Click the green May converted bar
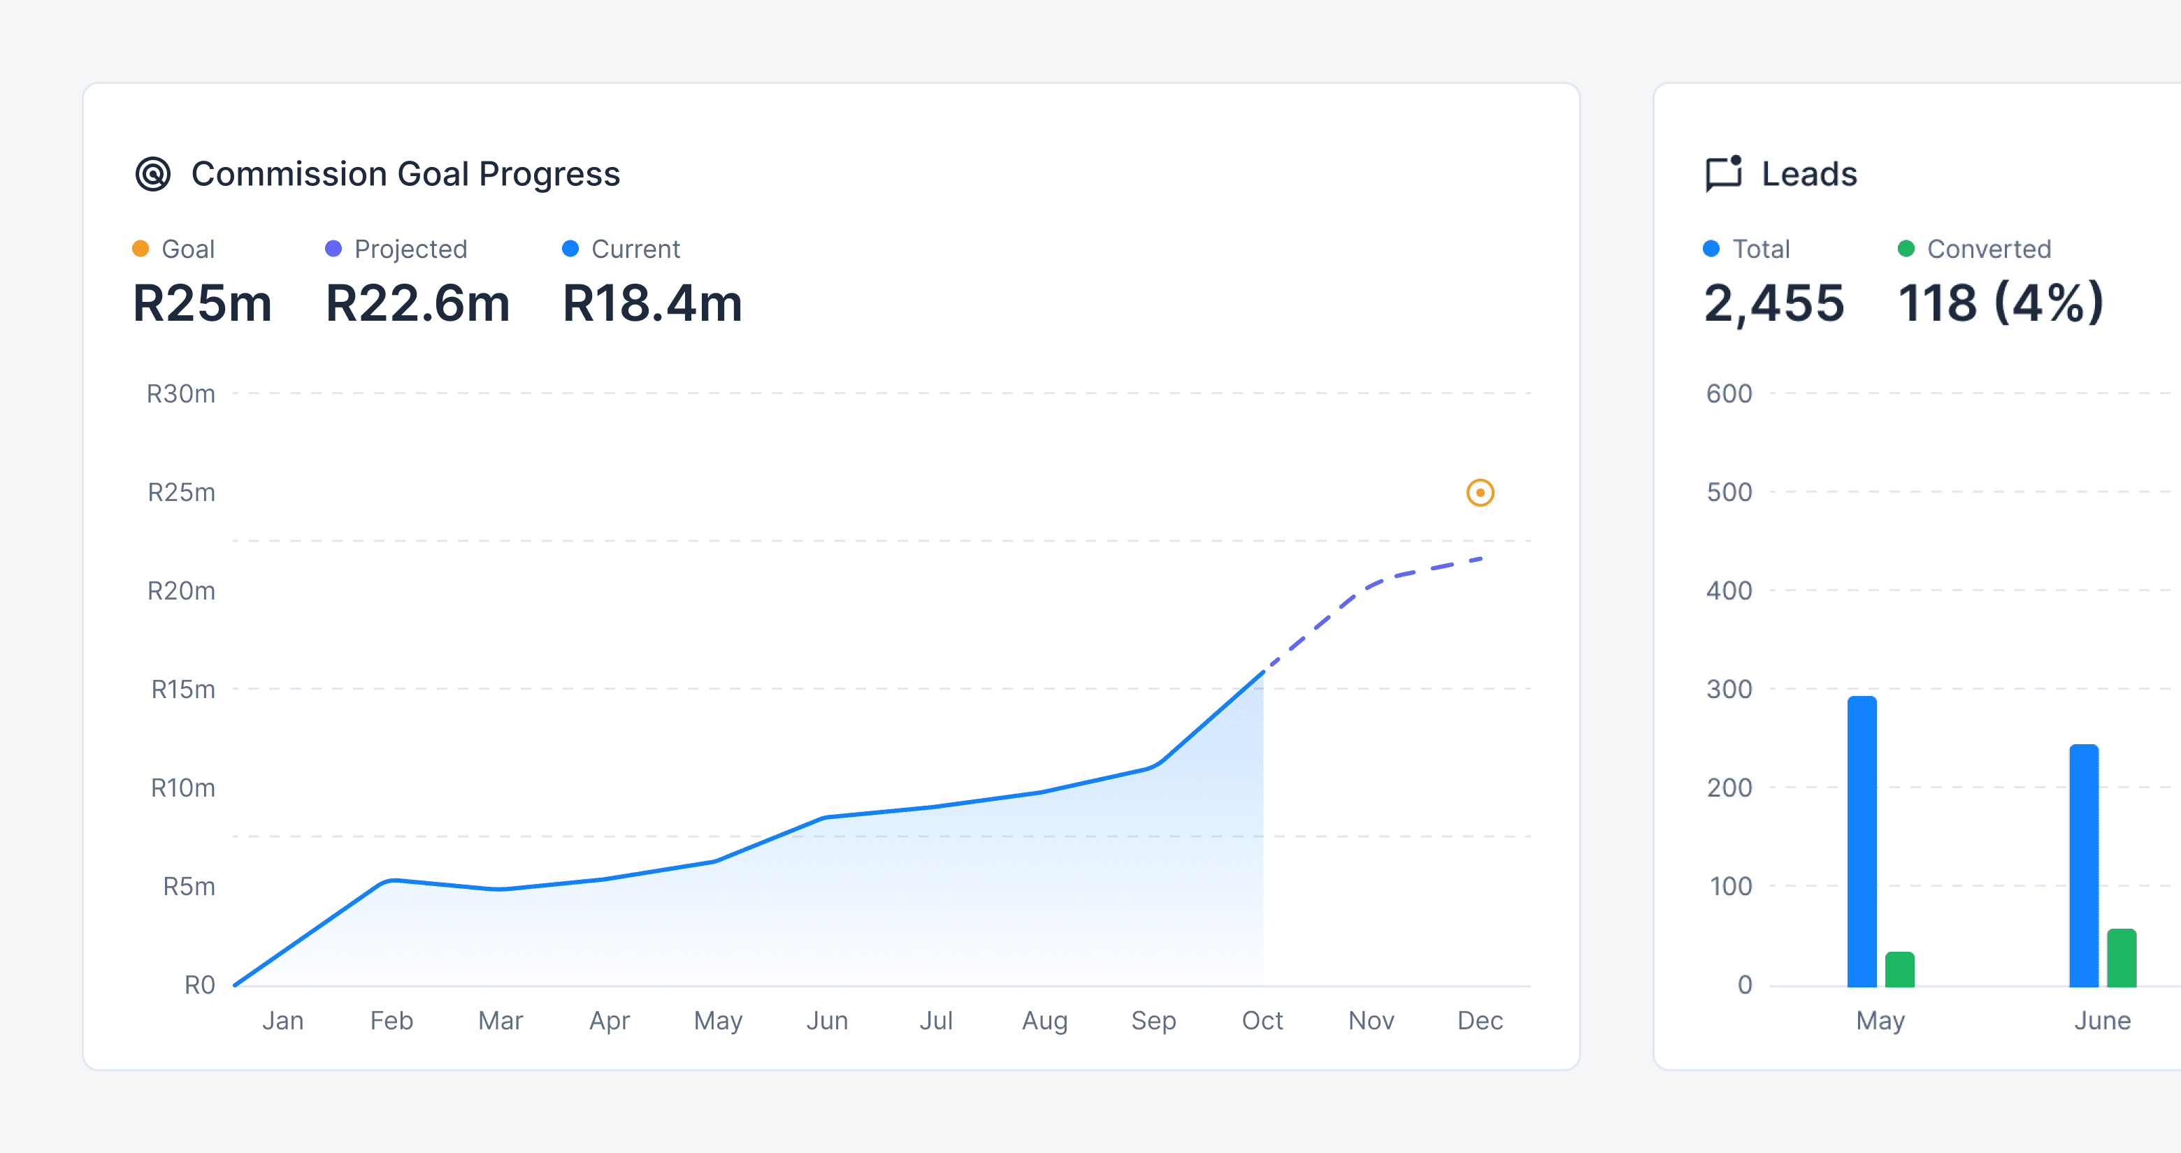2181x1153 pixels. (x=1900, y=970)
